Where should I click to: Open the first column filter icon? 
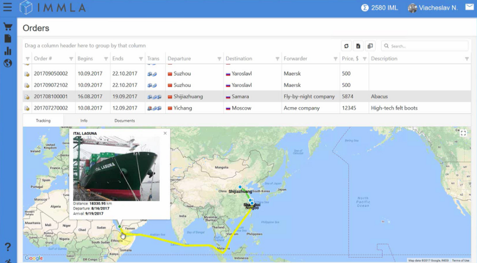[27, 59]
